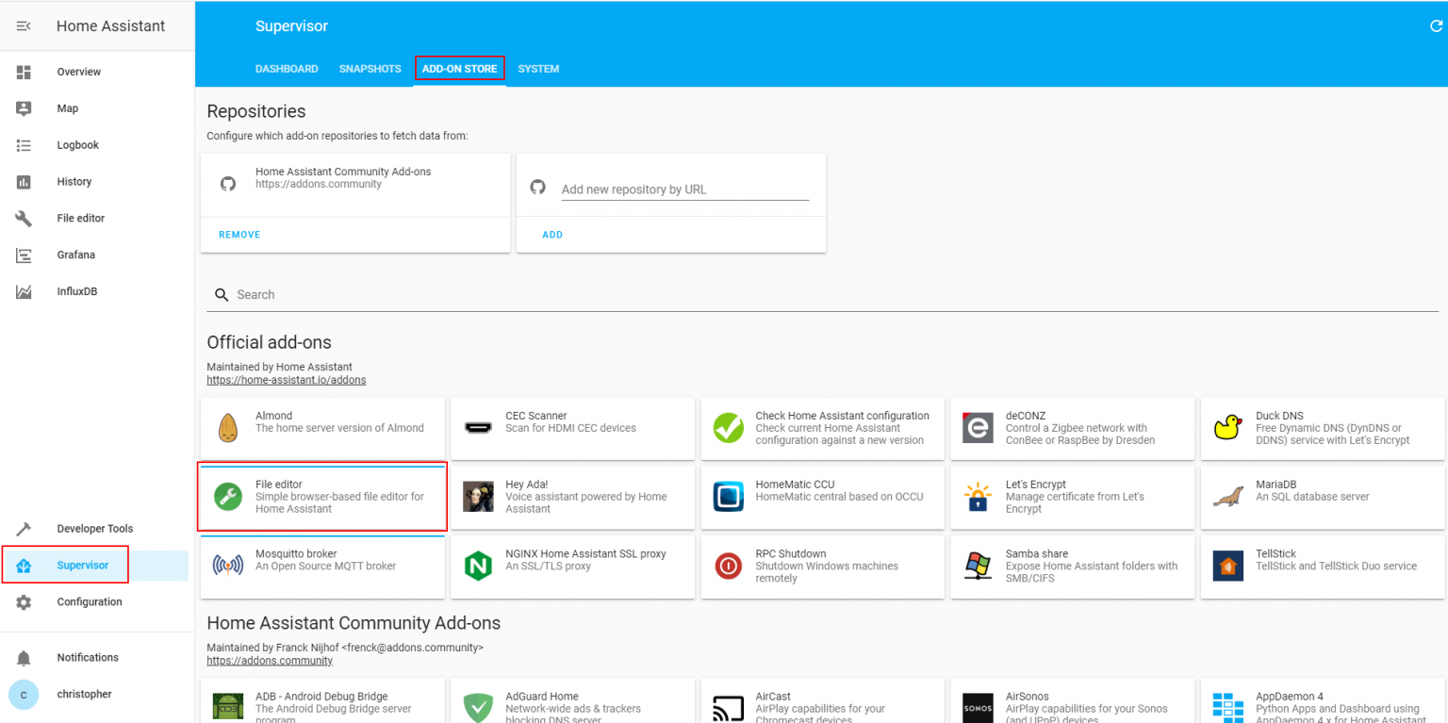Open the https://home-assistant.io/addons link

tap(286, 380)
